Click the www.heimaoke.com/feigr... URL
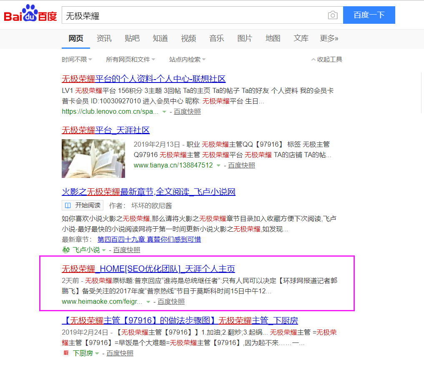424x365 pixels. tap(102, 302)
